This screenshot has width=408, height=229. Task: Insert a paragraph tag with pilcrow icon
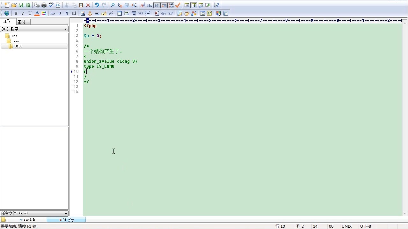67,13
